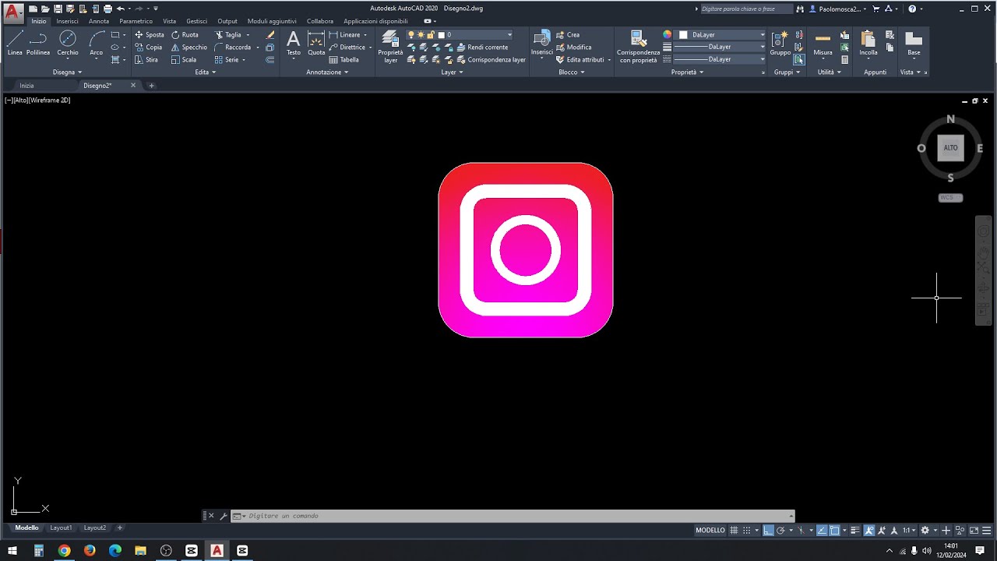This screenshot has height=561, width=997.
Task: Add a new layout with plus button
Action: [x=119, y=528]
